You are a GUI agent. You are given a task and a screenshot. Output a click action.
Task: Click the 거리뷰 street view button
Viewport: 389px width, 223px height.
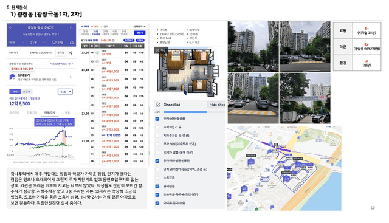click(x=61, y=53)
